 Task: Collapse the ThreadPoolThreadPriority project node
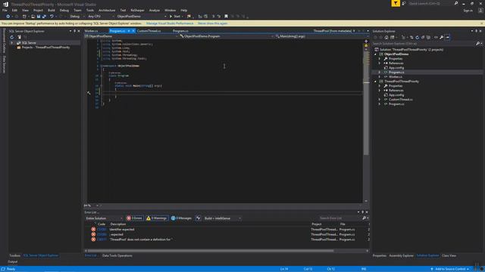(376, 82)
